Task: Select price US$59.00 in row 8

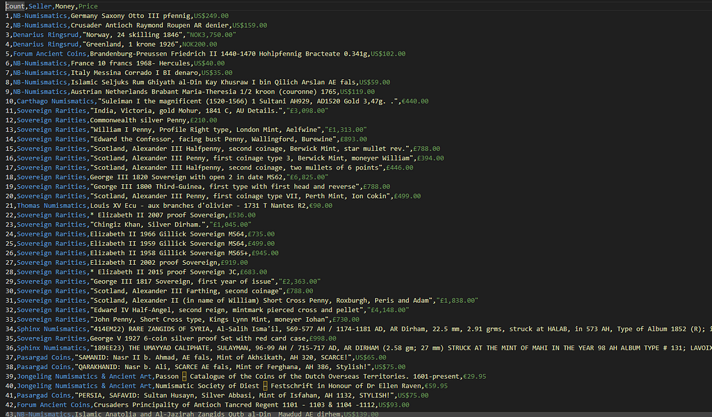Action: pos(375,83)
